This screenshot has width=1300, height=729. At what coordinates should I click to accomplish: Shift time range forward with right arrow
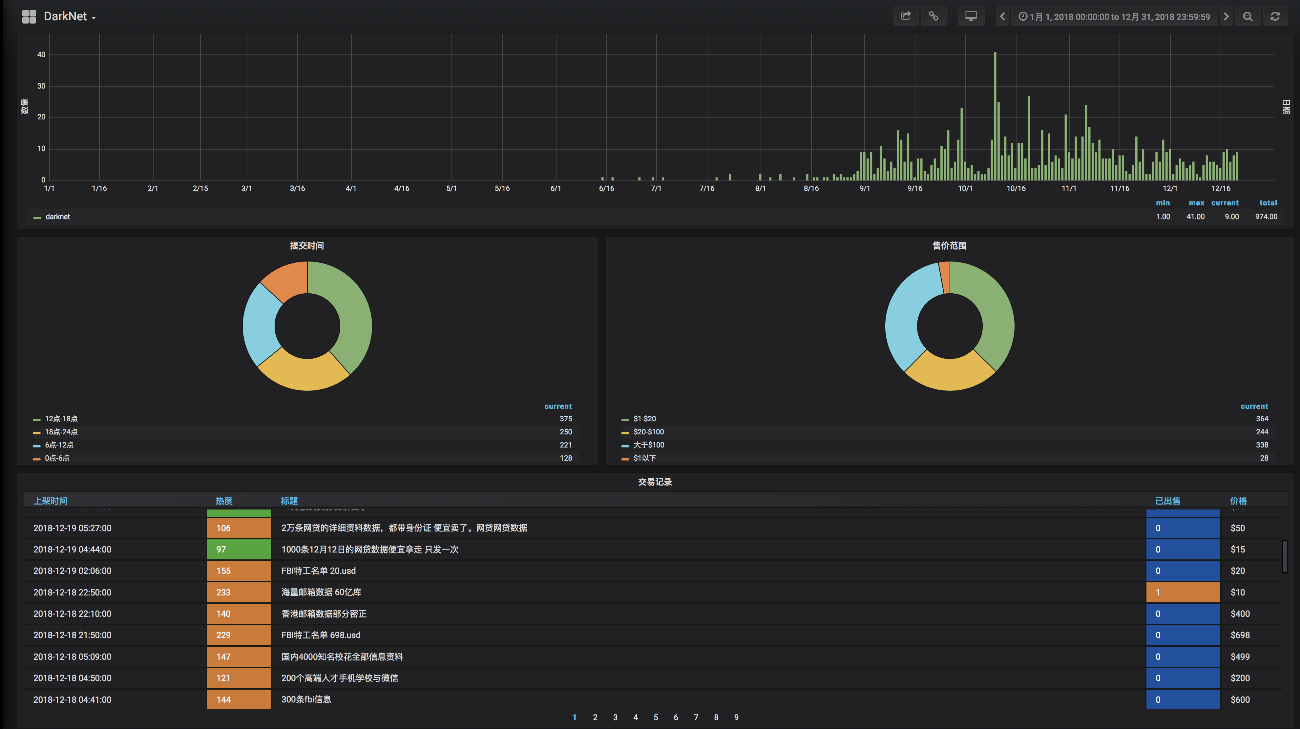click(1226, 17)
